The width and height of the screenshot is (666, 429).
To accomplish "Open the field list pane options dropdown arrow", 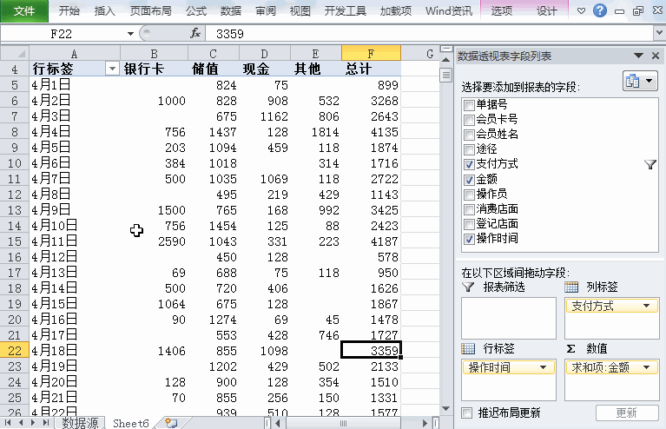I will tap(638, 56).
